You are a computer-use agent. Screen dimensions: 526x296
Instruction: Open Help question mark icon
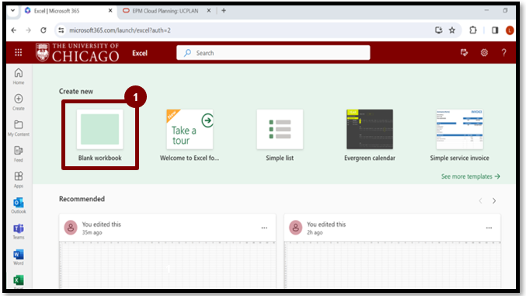tap(504, 53)
